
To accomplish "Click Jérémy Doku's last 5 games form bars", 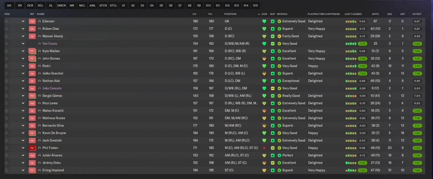I will 351,163.
